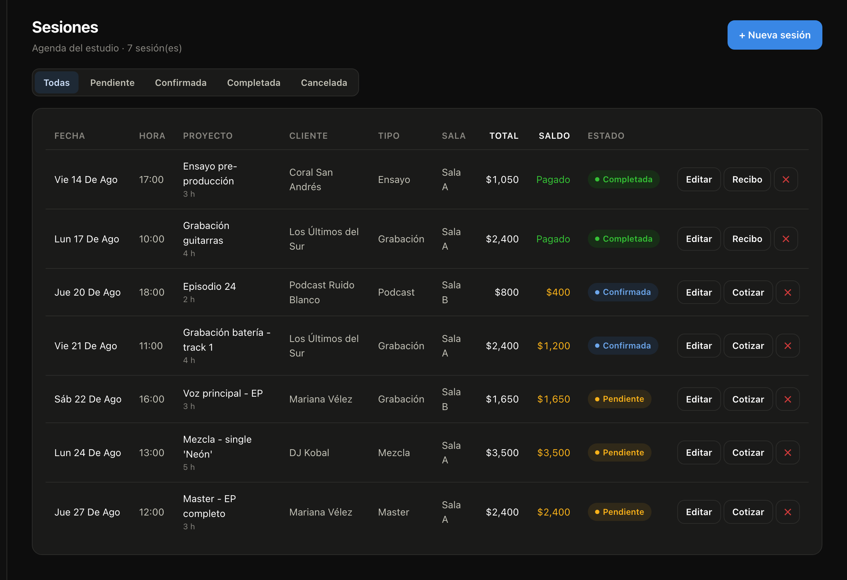Viewport: 847px width, 580px height.
Task: Click the $3,500 total amount
Action: tap(502, 453)
